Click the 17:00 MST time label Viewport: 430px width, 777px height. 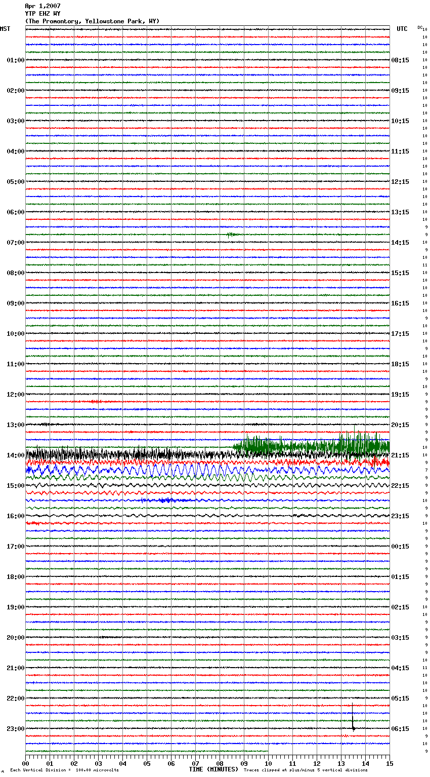coord(16,547)
